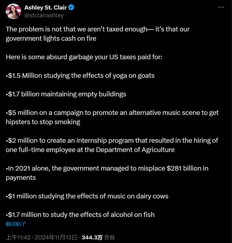
Task: Click the 344.3万 view count number
Action: click(x=92, y=237)
